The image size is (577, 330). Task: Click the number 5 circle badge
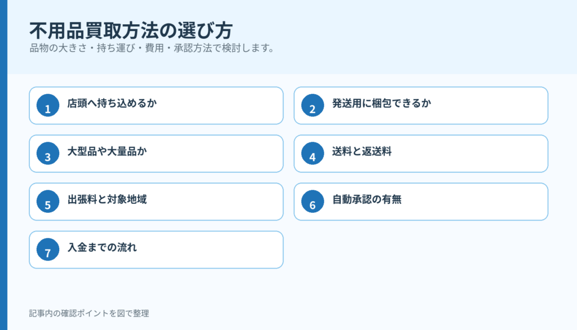click(48, 202)
